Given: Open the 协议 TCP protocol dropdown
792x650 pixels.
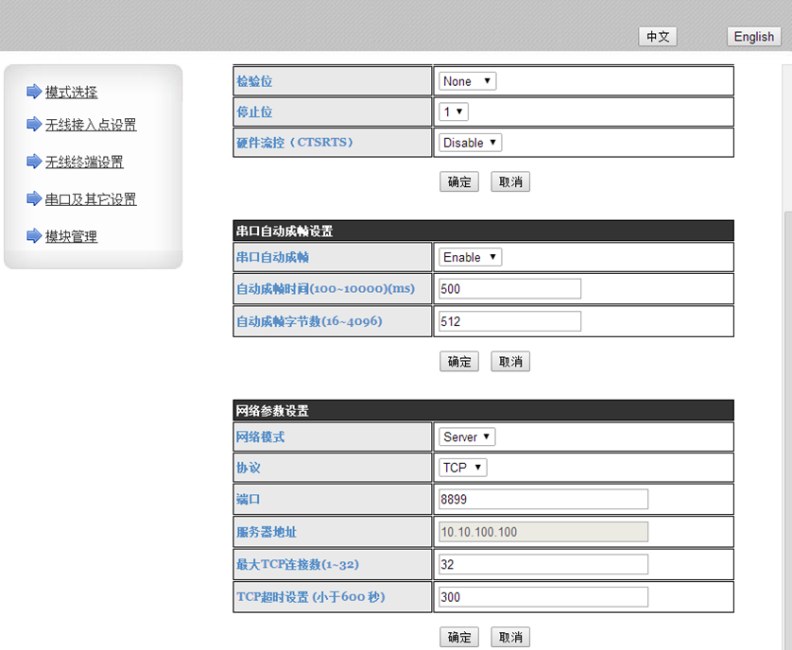Looking at the screenshot, I should pos(463,468).
